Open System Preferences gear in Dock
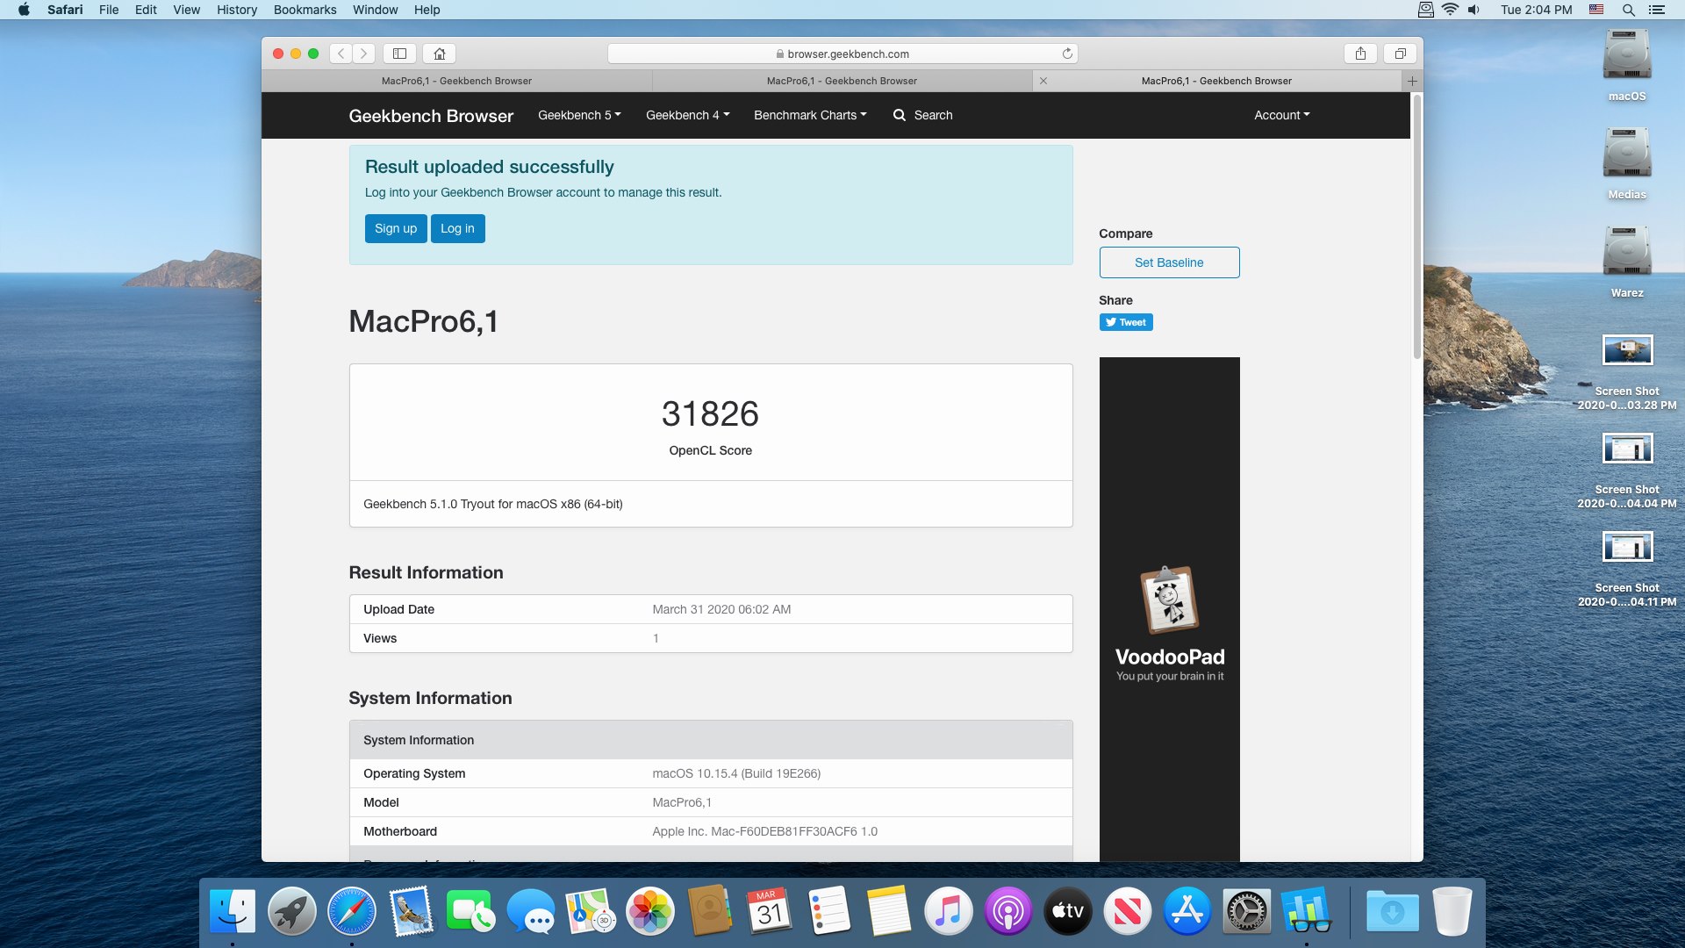The image size is (1685, 948). coord(1247,911)
